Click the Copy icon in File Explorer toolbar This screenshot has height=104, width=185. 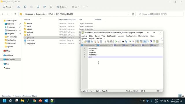pyautogui.click(x=25, y=7)
